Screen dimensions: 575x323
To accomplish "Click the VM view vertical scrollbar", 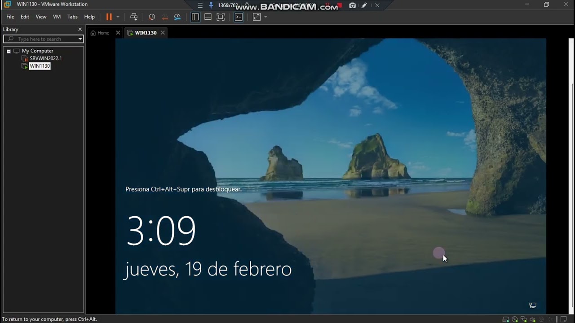I will point(572,176).
